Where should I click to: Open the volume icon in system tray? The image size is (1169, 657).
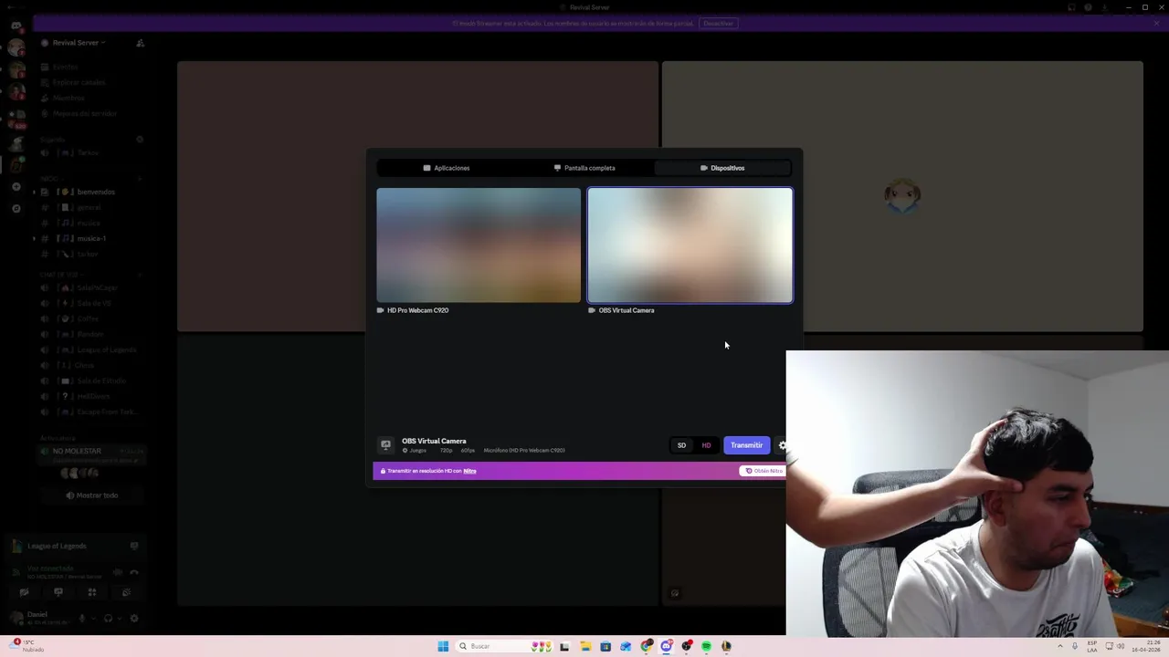point(1121,646)
